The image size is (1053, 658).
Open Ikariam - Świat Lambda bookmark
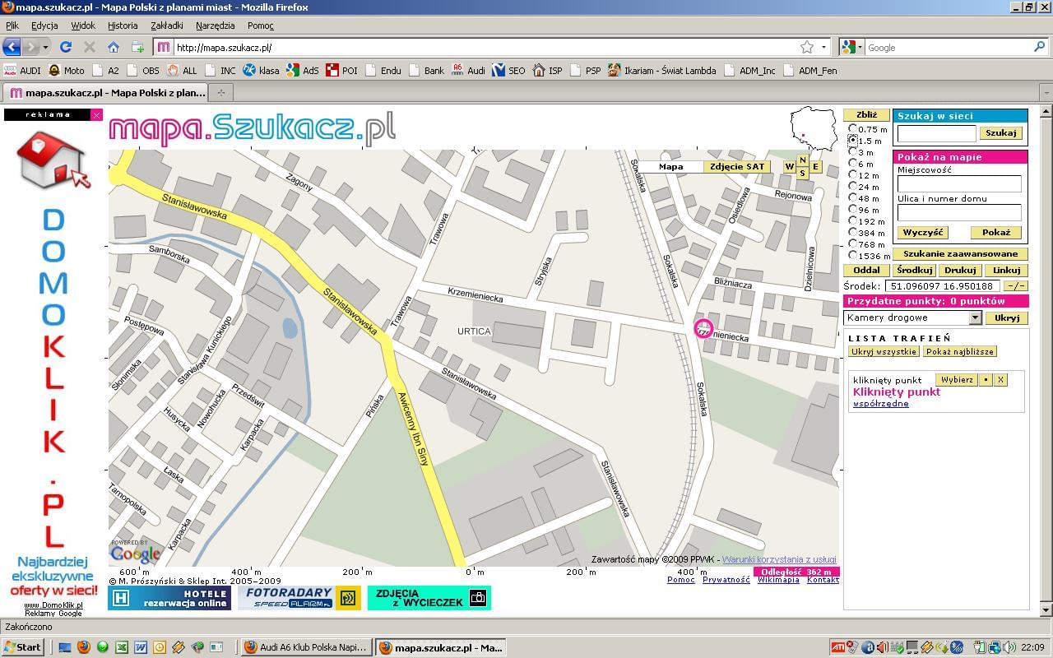[661, 71]
